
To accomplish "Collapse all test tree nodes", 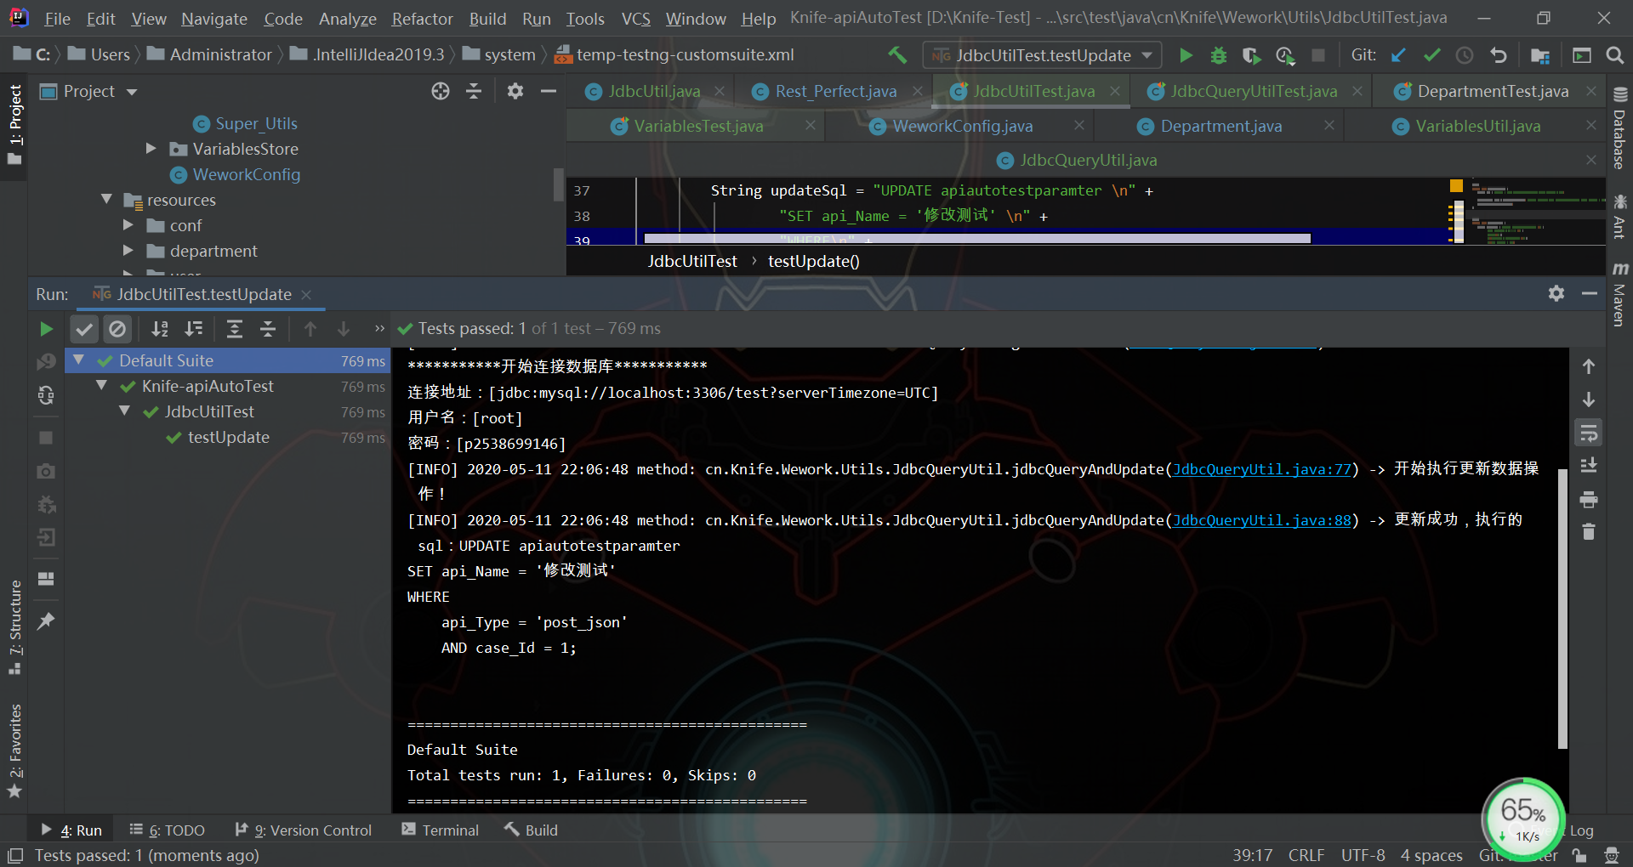I will [268, 329].
